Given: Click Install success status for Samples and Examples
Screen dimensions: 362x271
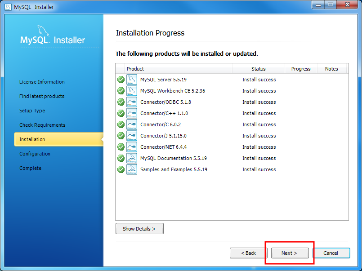Looking at the screenshot, I should (x=259, y=169).
